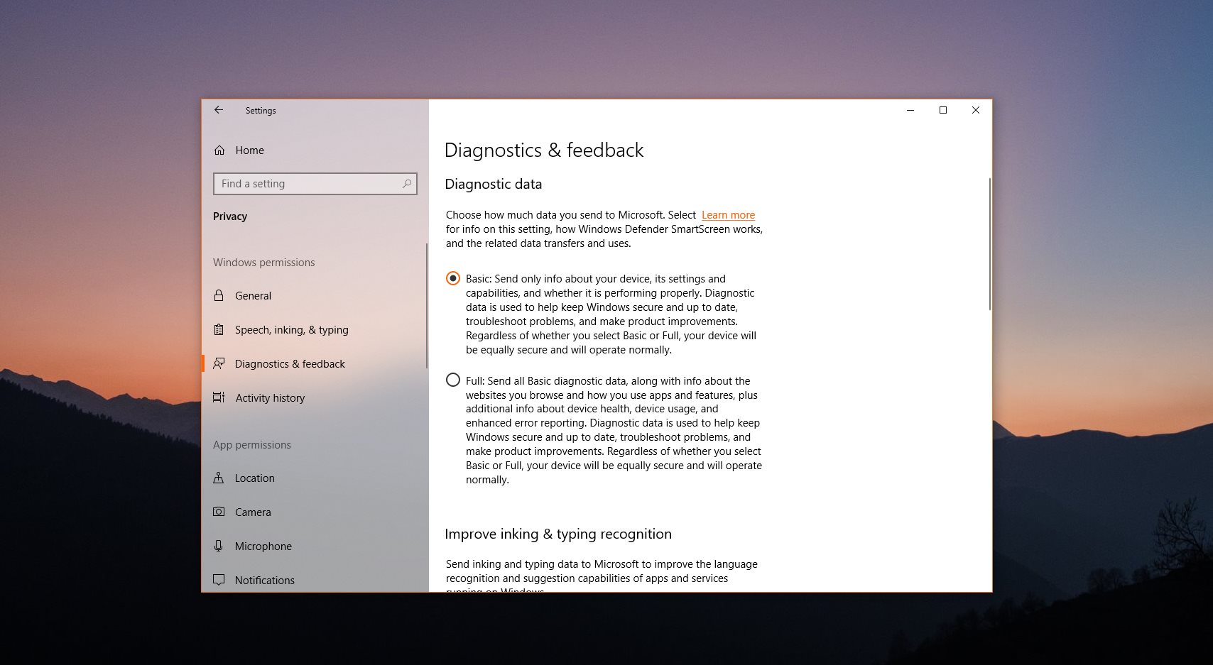Click the Activity history icon
The width and height of the screenshot is (1213, 665).
click(x=219, y=398)
